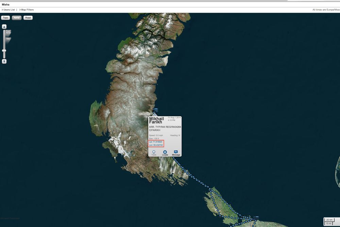The image size is (340, 227).
Task: Click zoom out down-arrow button
Action: point(4,62)
